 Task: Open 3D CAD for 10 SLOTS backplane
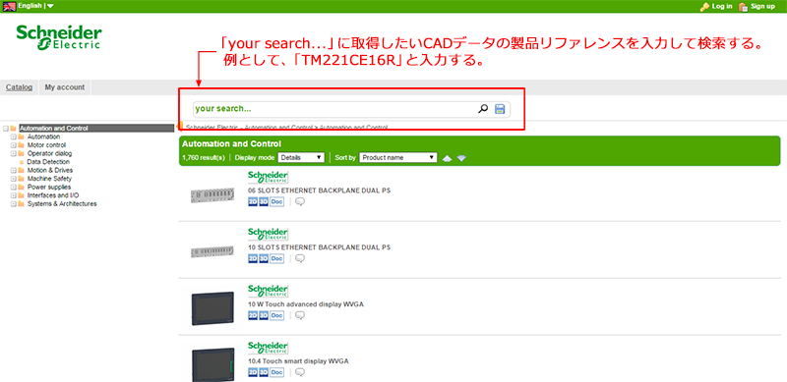click(x=264, y=258)
